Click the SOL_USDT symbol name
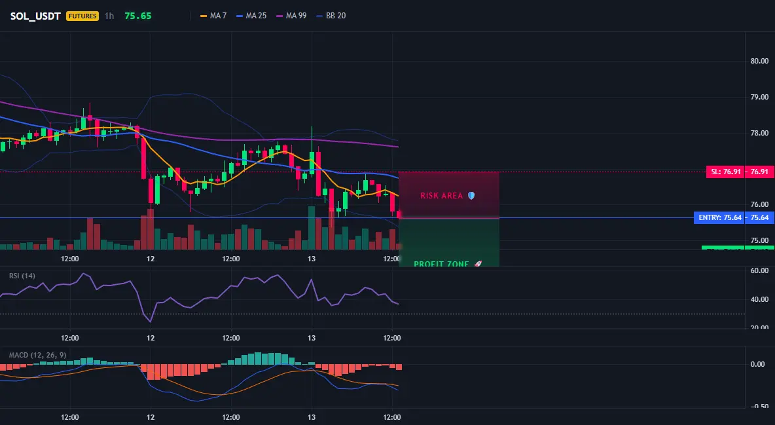Screen dimensions: 775x425 35,16
